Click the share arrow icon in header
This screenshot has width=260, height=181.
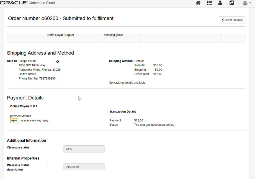[x=232, y=3]
